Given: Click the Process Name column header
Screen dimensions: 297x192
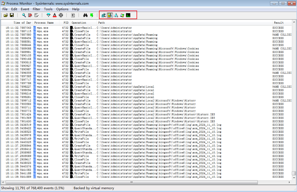Looking at the screenshot, I should coord(44,23).
